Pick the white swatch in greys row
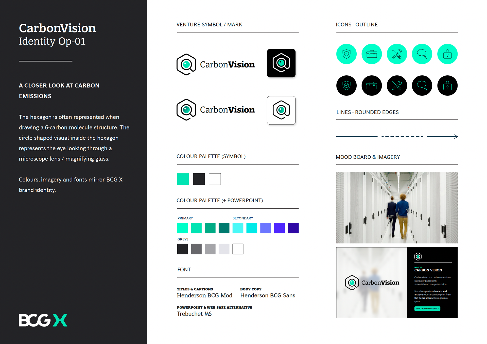 (x=238, y=249)
